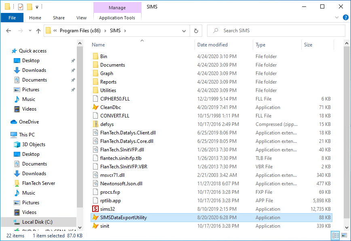Image resolution: width=351 pixels, height=241 pixels.
Task: Click Videos film icon under This PC
Action: (17, 212)
